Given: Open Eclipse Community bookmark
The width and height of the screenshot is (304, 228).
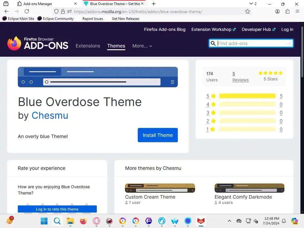Looking at the screenshot, I should point(56,19).
